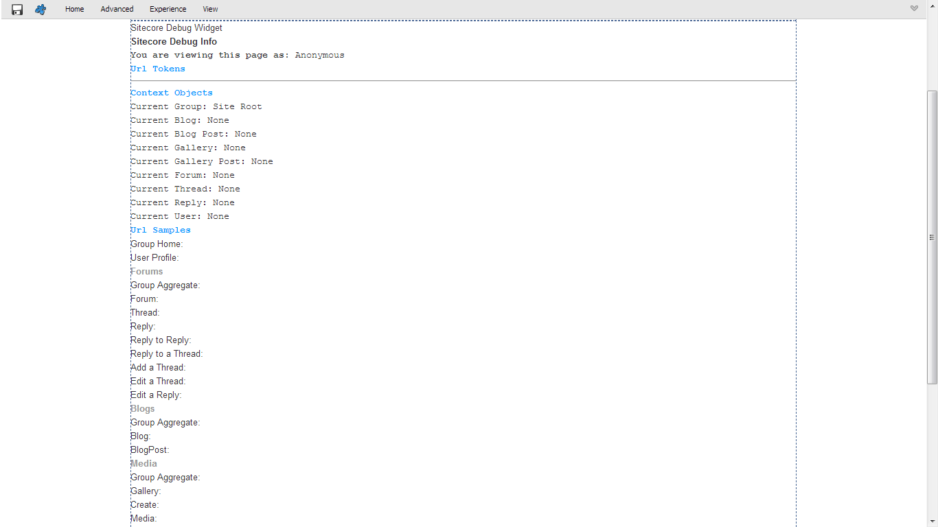Viewport: 938px width, 527px height.
Task: Click 'Group Aggregate:' under Blogs
Action: pyautogui.click(x=165, y=423)
